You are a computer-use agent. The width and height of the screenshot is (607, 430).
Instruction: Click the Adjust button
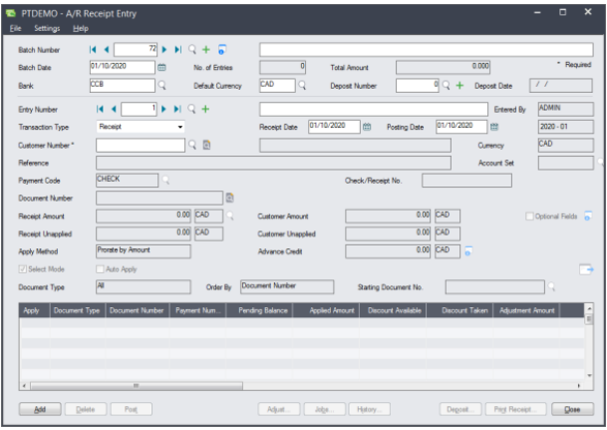point(279,409)
